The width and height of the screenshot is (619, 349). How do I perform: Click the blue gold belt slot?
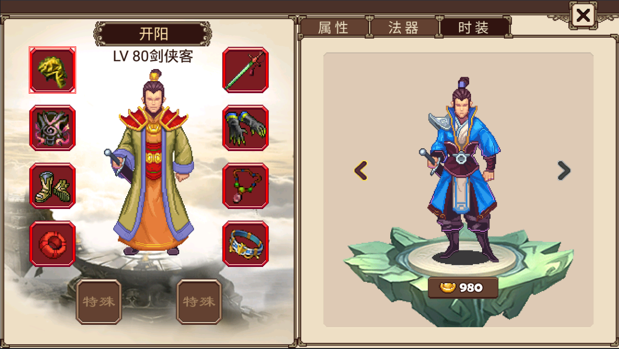(245, 244)
